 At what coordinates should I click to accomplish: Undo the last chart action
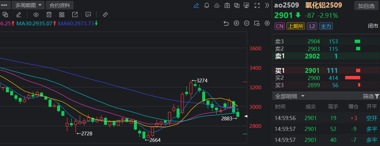pos(226,23)
